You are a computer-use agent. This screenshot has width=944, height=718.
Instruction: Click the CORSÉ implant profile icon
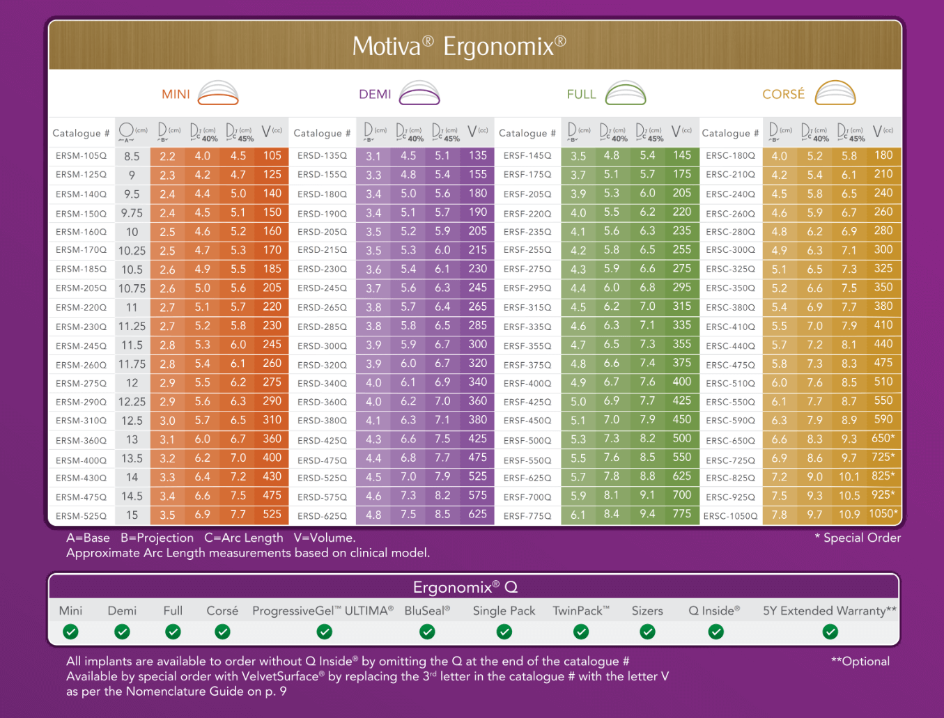(835, 93)
